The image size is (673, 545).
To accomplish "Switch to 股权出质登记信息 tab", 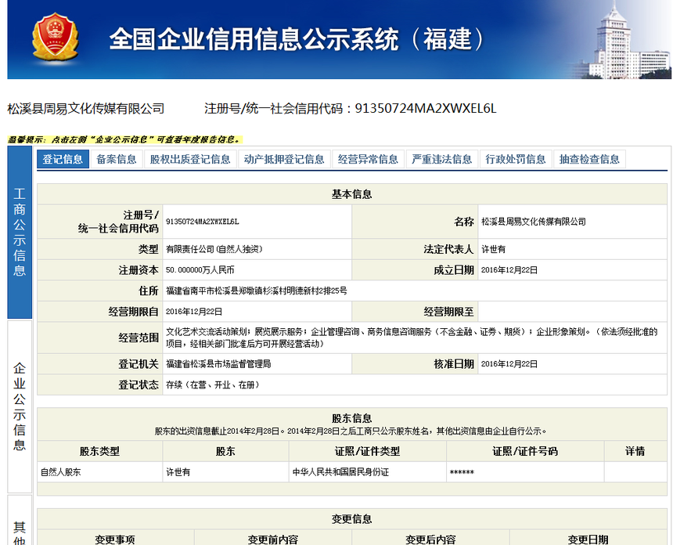I will [x=190, y=159].
